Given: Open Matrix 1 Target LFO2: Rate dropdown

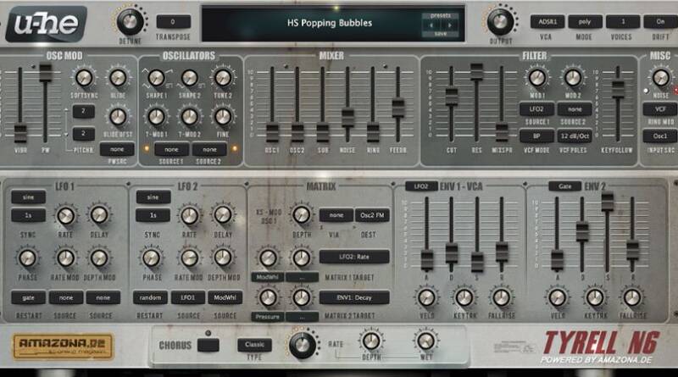Looking at the screenshot, I should 354,257.
